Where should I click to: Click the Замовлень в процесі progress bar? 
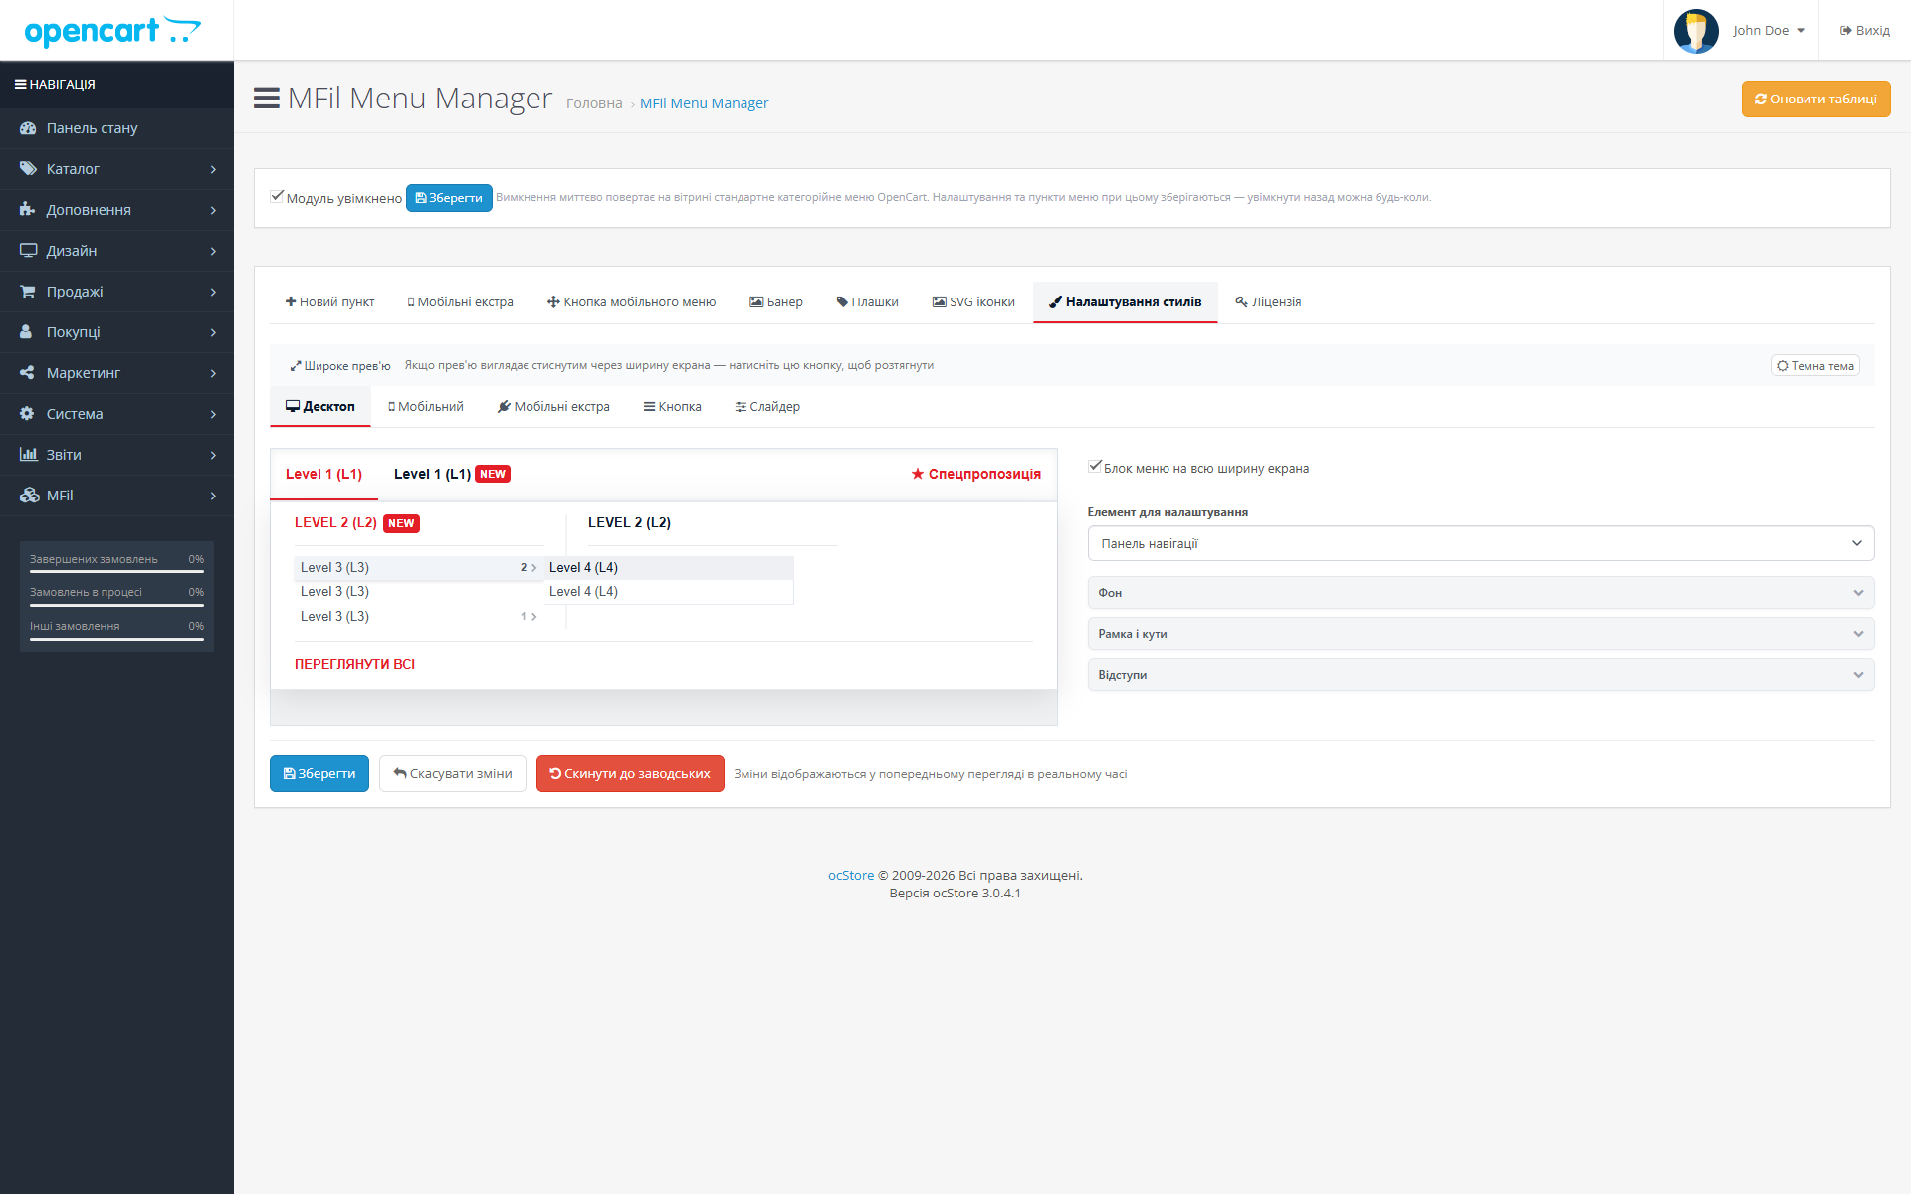click(x=116, y=605)
